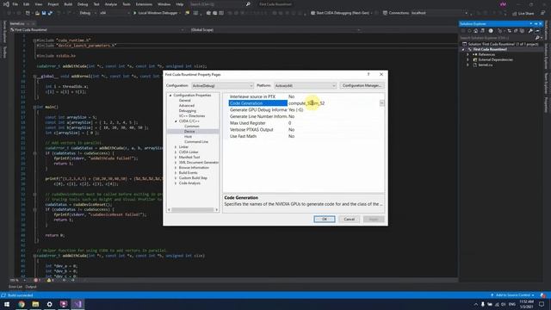Click the Solution Explorer Properties wrench icon
This screenshot has height=310, width=551.
(530, 31)
